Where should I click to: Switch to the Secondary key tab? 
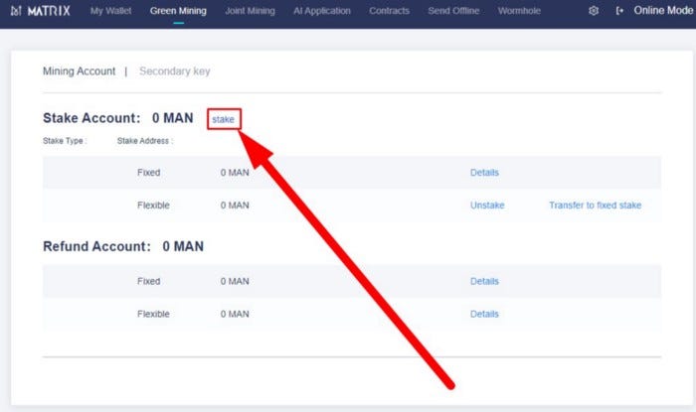(174, 71)
